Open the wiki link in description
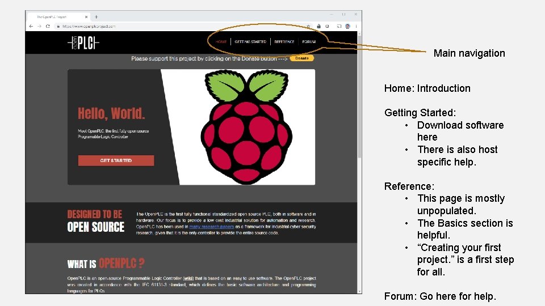 point(188,278)
